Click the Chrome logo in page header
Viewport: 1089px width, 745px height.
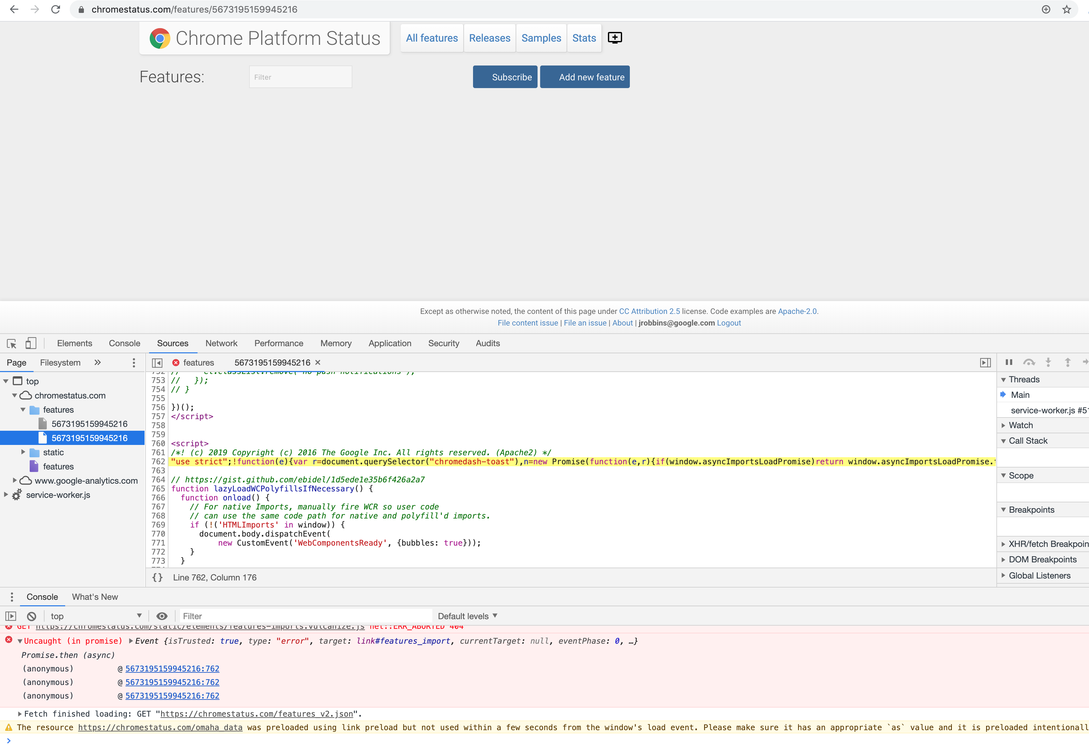(x=160, y=38)
